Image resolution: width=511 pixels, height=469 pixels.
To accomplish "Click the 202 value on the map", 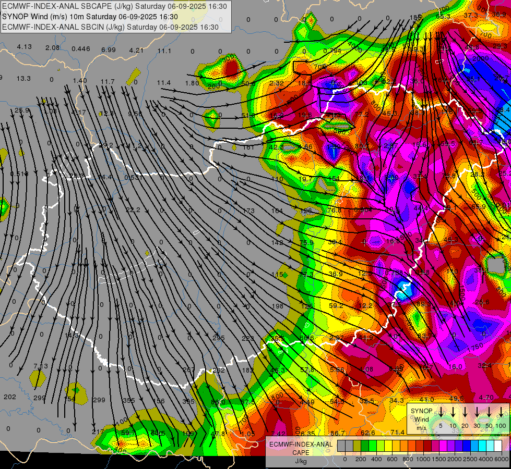I will tap(10, 397).
